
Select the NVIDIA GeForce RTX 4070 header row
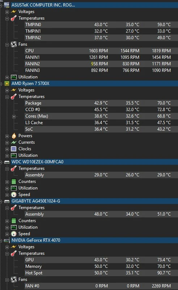94,240
